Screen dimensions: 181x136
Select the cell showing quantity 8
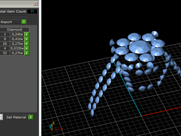[x=5, y=39]
